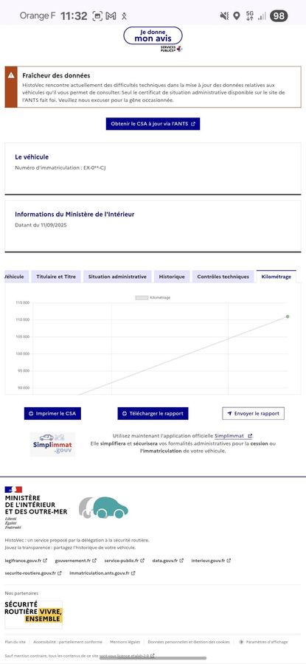The height and width of the screenshot is (664, 306).
Task: Open the 'Contrôles techniques' tab
Action: [x=223, y=277]
